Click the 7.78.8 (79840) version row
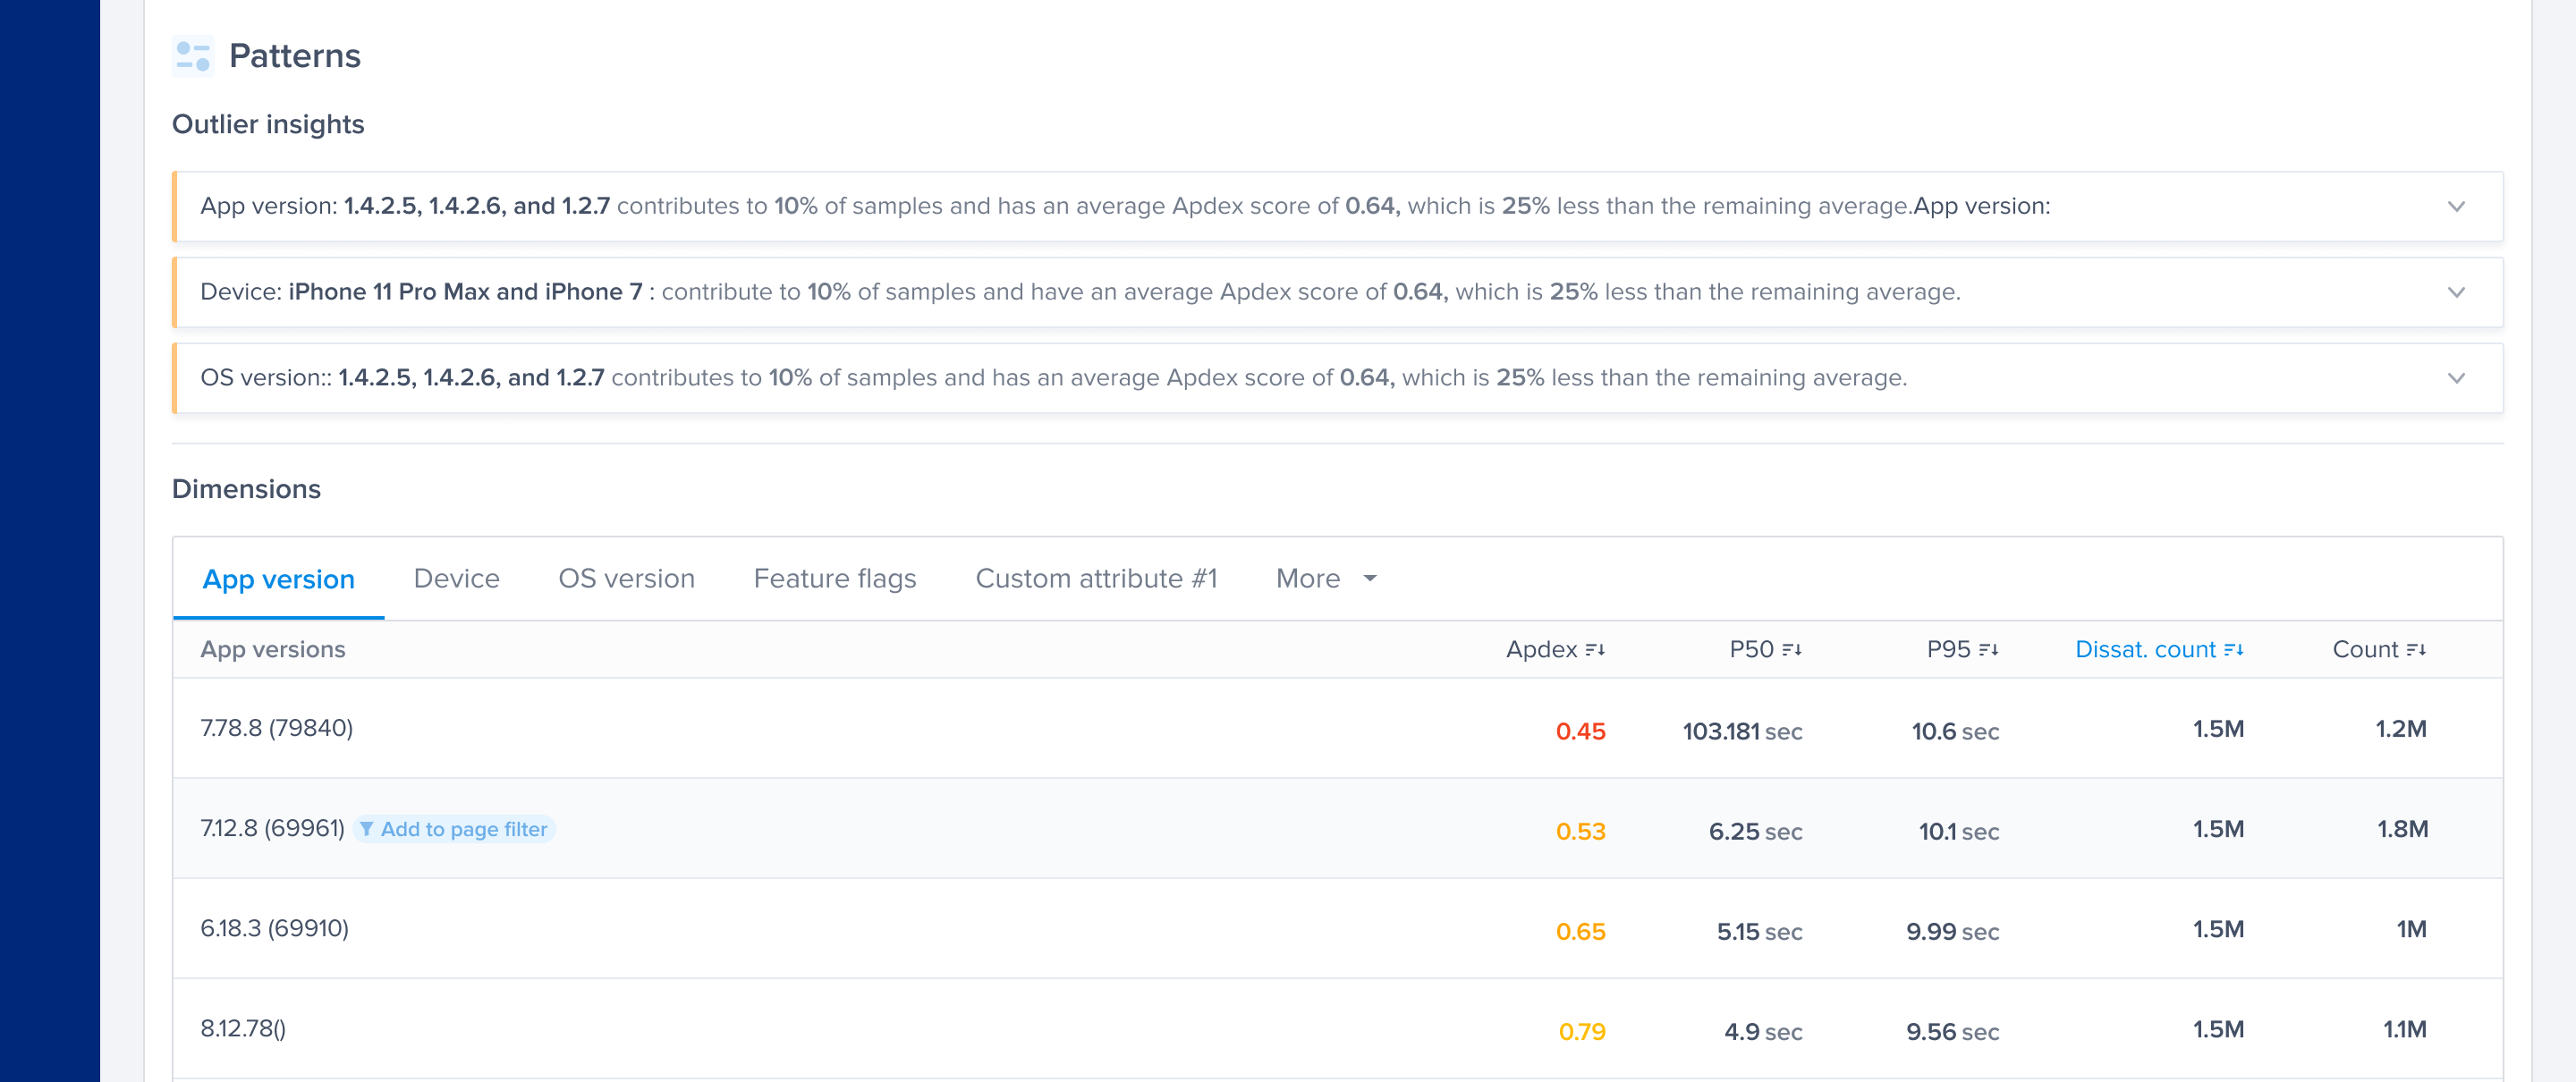The width and height of the screenshot is (2576, 1082). [x=277, y=728]
